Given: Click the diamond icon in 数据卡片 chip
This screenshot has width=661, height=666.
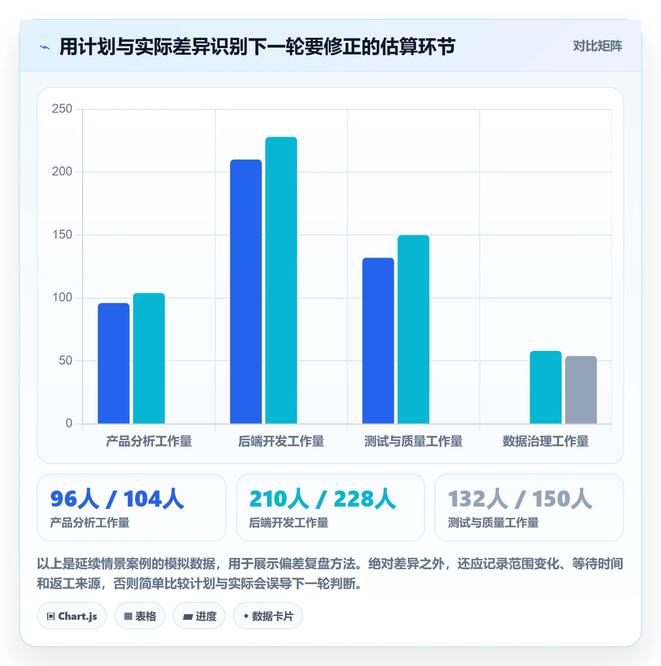Looking at the screenshot, I should [246, 616].
